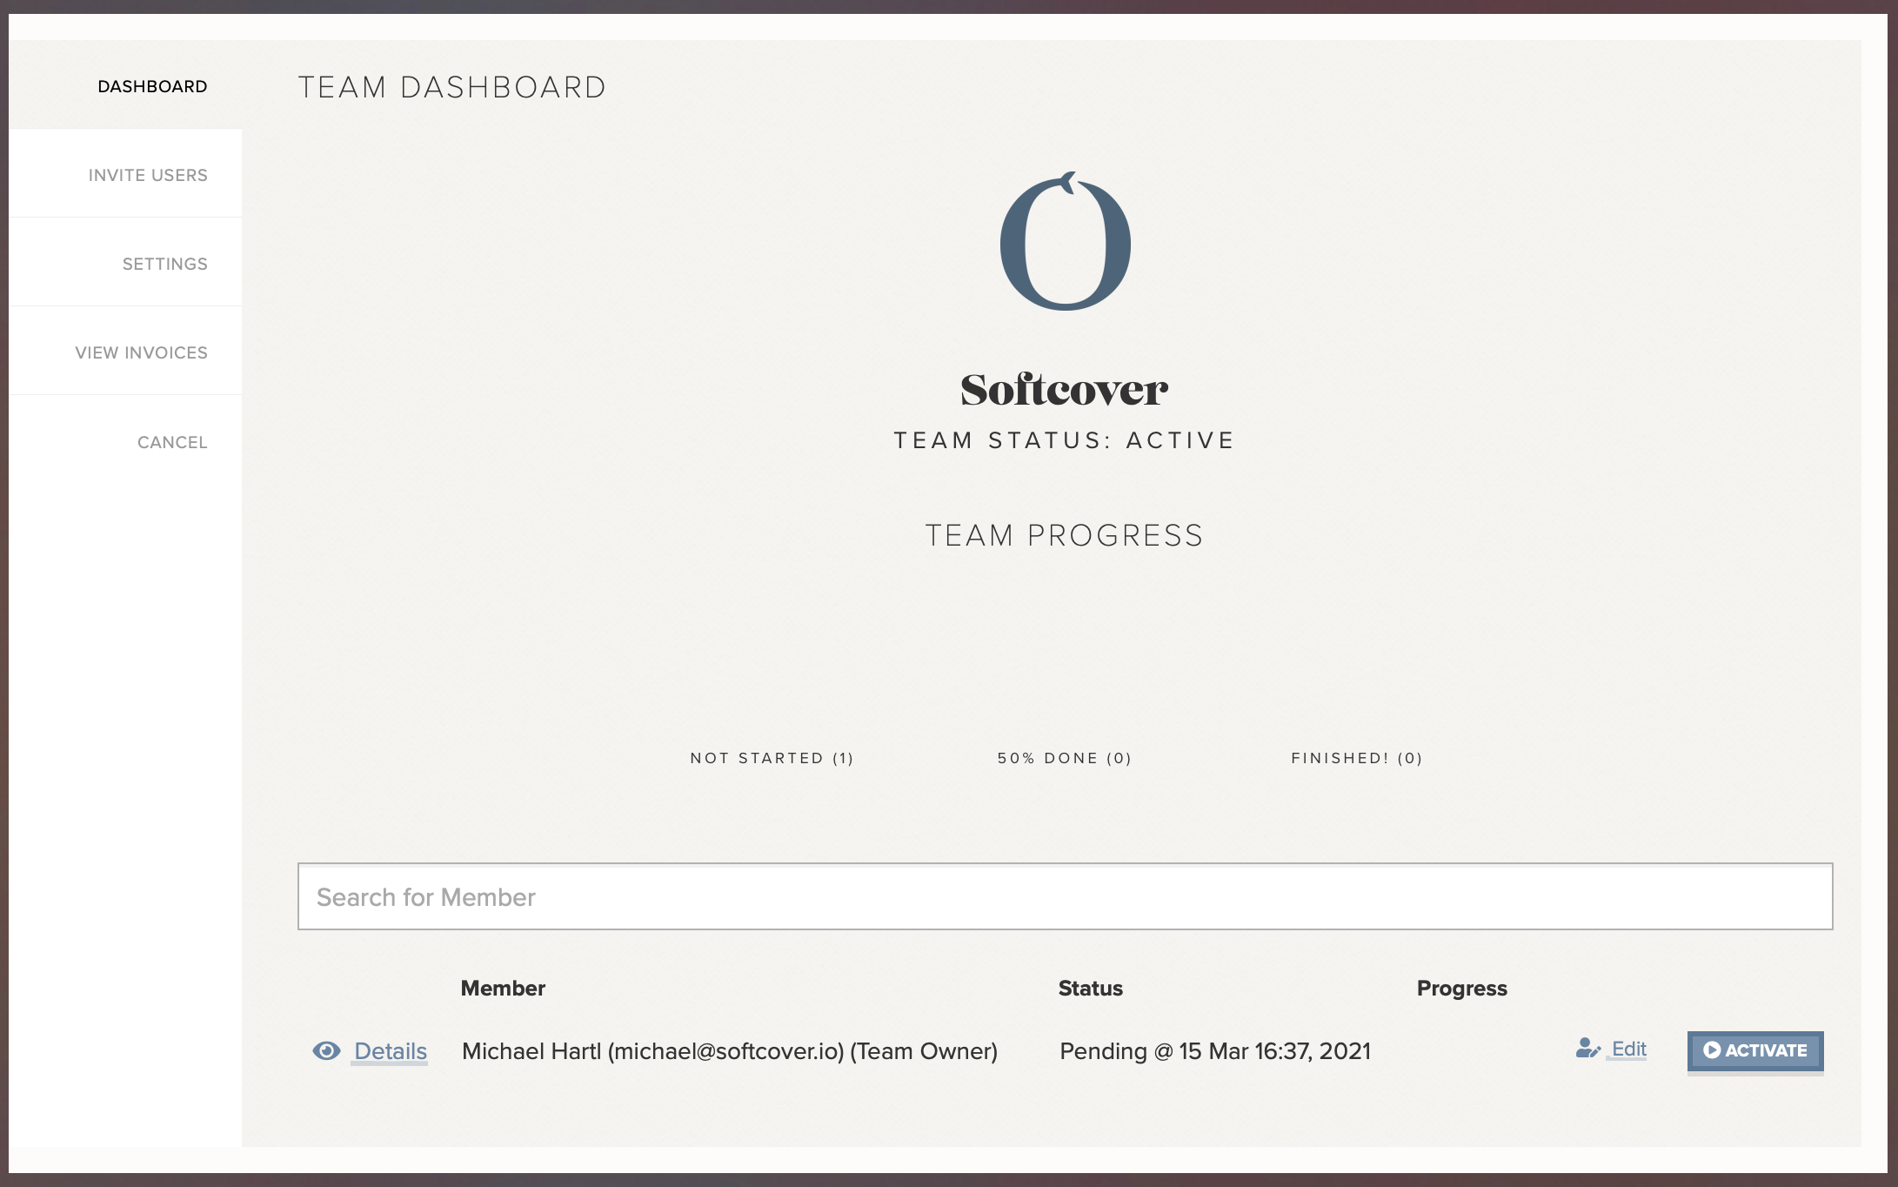Click the Member column header

click(503, 989)
